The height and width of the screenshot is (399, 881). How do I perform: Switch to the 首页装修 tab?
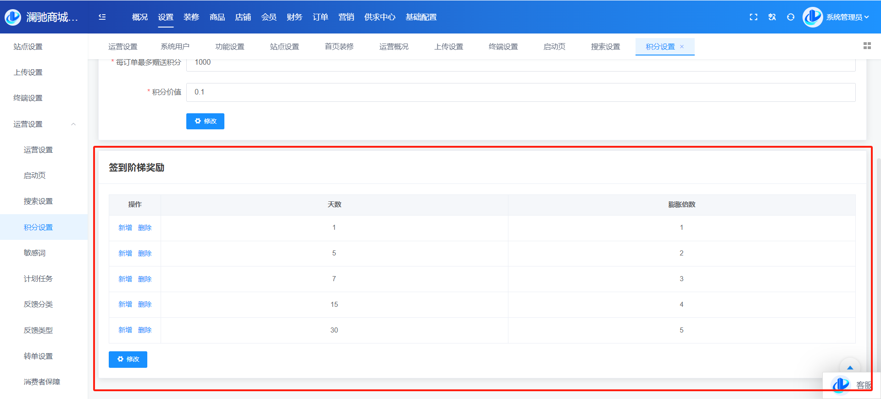click(339, 47)
